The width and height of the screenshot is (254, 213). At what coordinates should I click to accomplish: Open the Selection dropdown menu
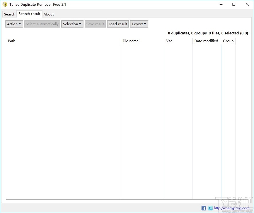tap(72, 24)
